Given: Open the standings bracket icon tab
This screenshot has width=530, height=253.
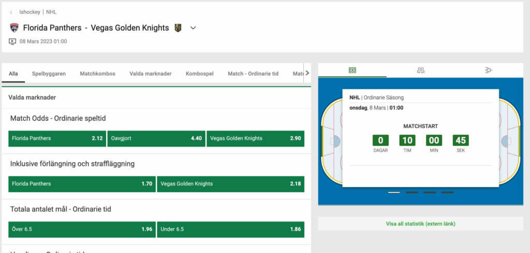Looking at the screenshot, I should click(489, 70).
